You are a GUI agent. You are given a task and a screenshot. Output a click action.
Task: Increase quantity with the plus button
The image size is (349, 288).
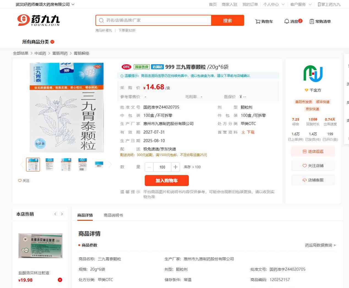175,167
